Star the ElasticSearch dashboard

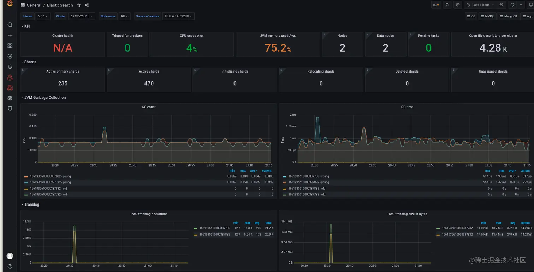click(79, 5)
